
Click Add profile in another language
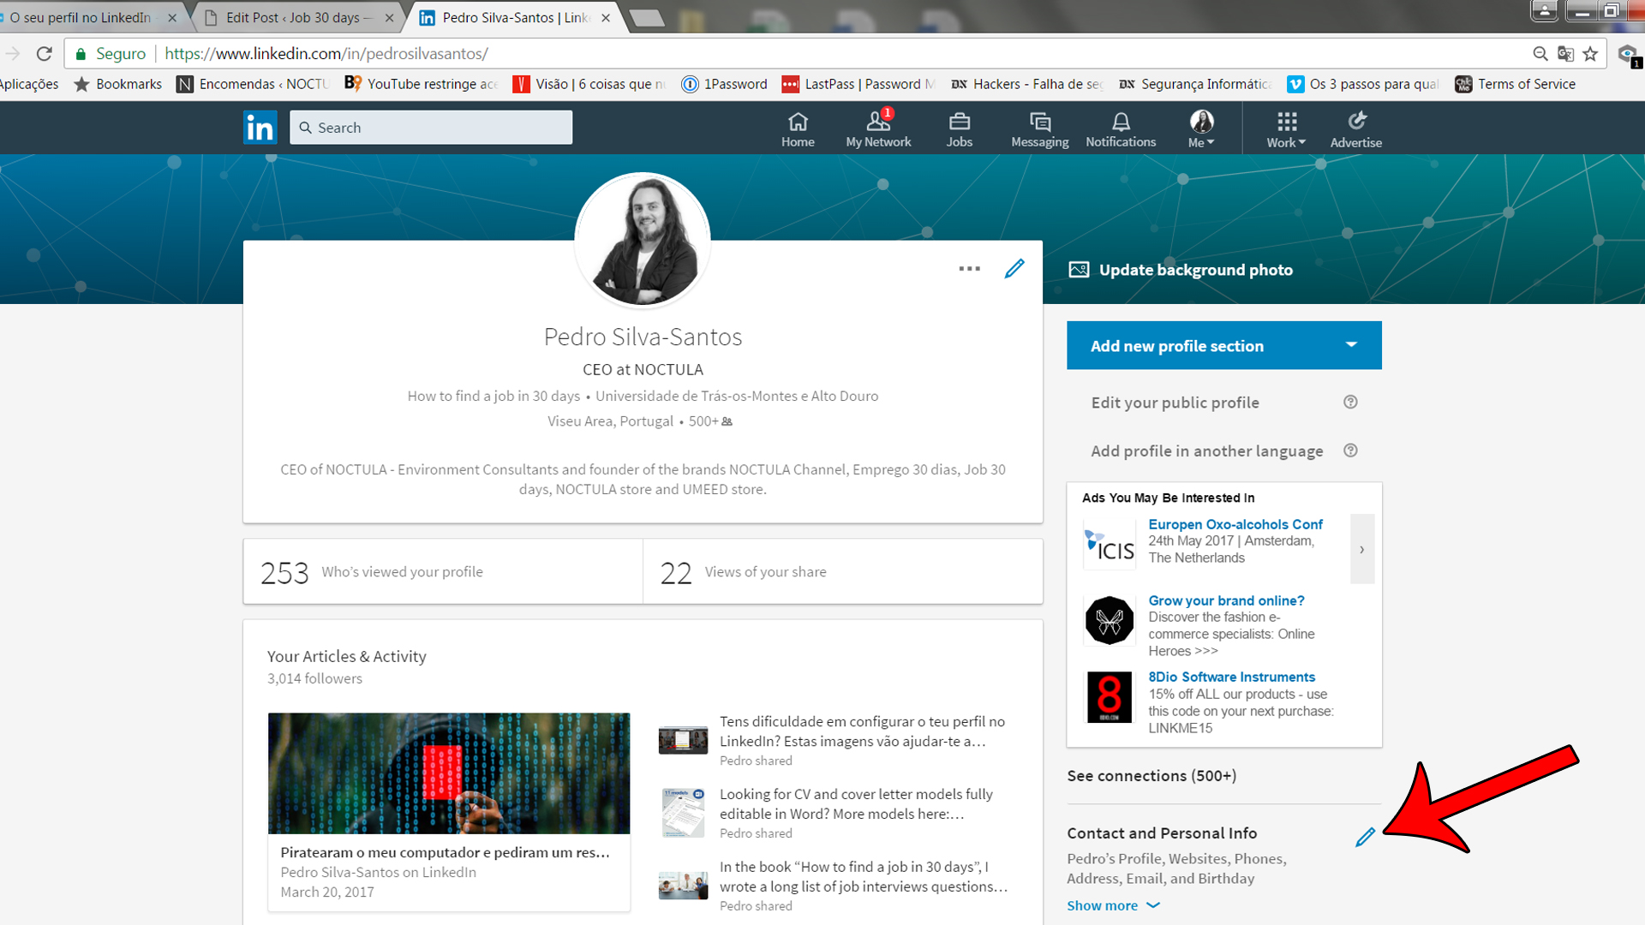coord(1206,451)
